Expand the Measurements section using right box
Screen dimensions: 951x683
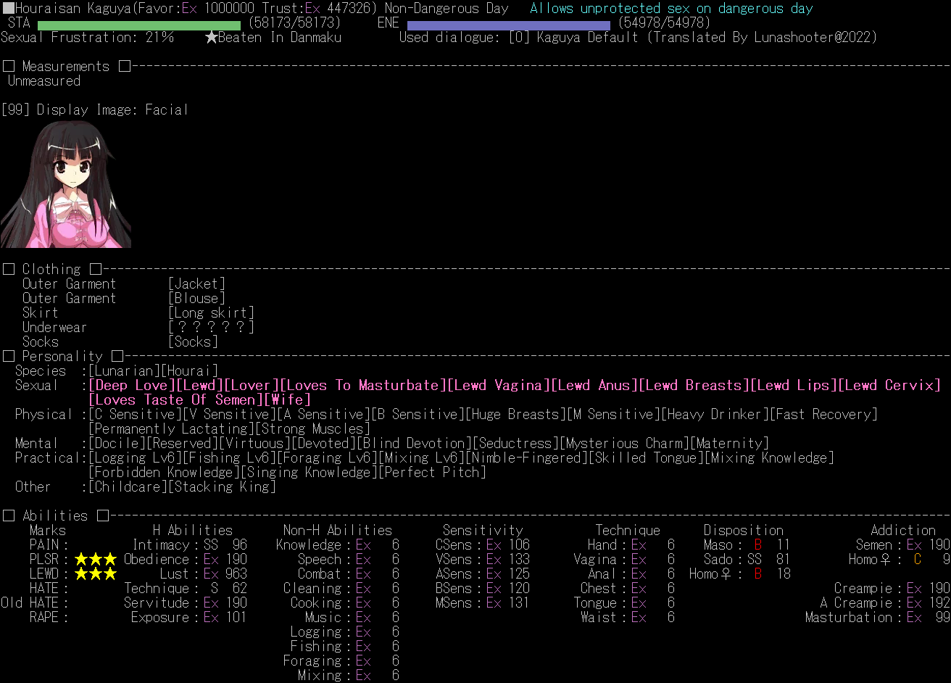pyautogui.click(x=124, y=66)
